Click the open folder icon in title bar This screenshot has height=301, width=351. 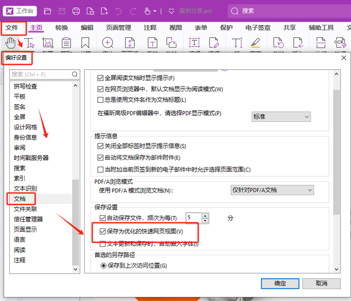pos(47,11)
